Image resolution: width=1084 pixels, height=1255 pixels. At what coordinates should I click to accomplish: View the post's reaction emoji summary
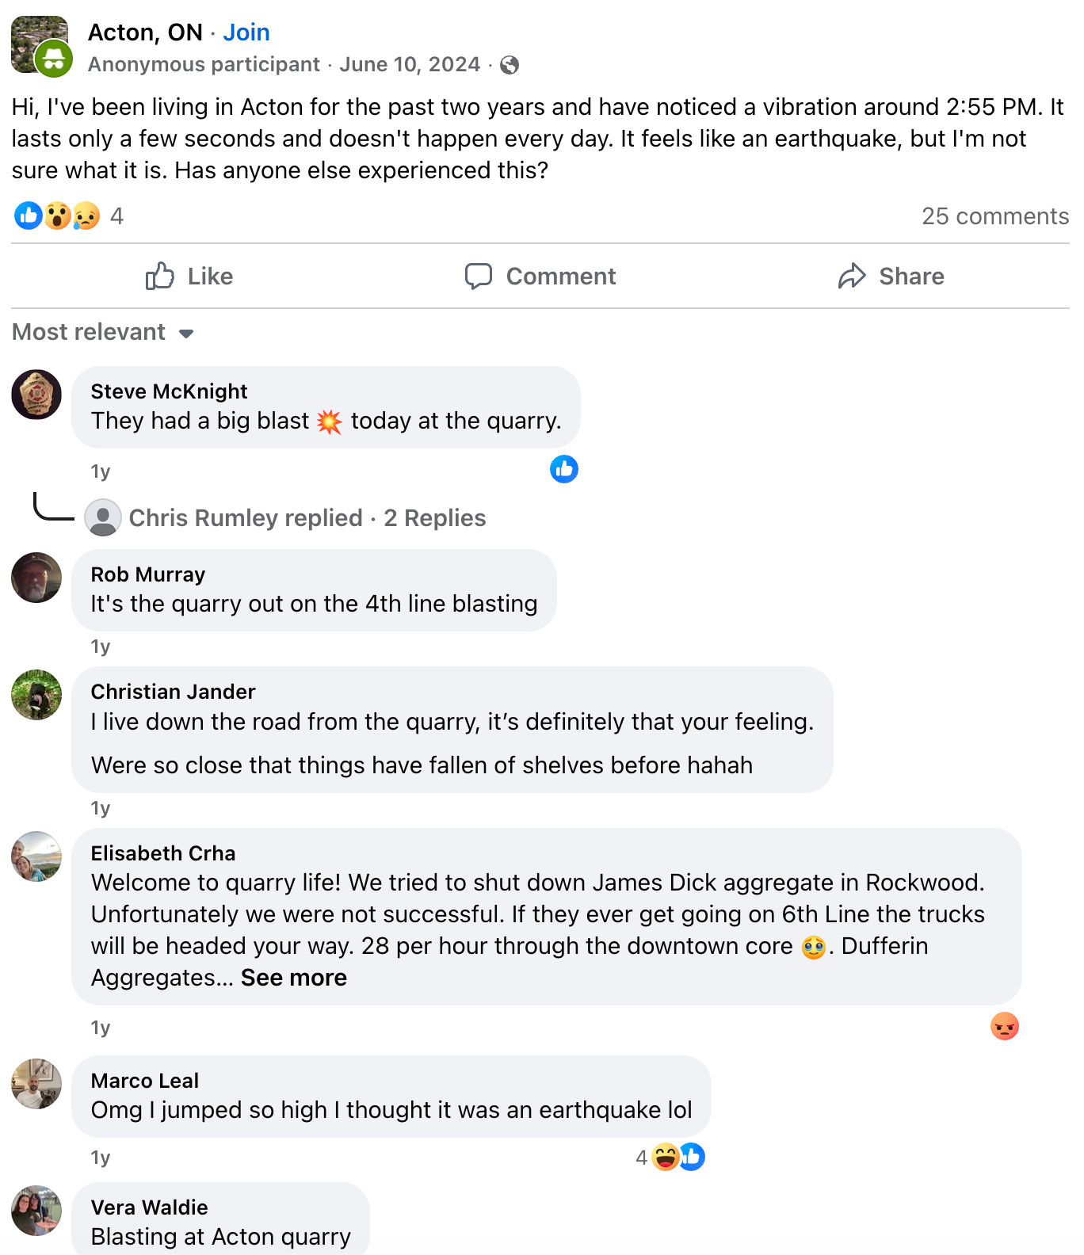tap(57, 216)
